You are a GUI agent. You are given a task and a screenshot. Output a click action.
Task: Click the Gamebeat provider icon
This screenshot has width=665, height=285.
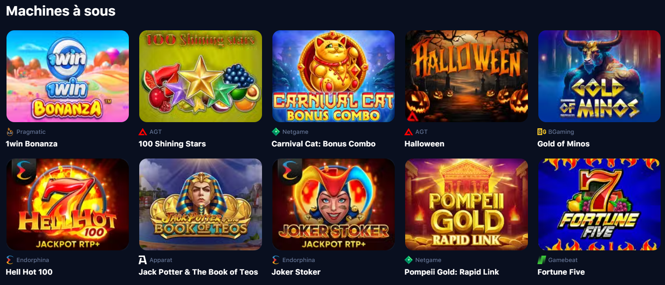[541, 260]
